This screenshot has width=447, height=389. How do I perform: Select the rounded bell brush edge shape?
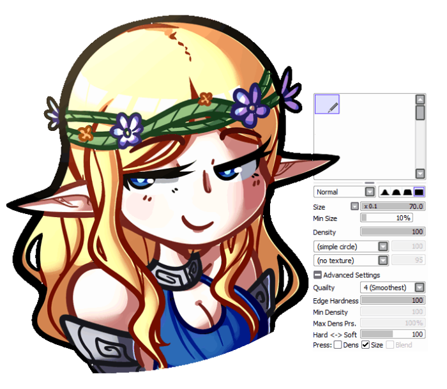[x=396, y=192]
